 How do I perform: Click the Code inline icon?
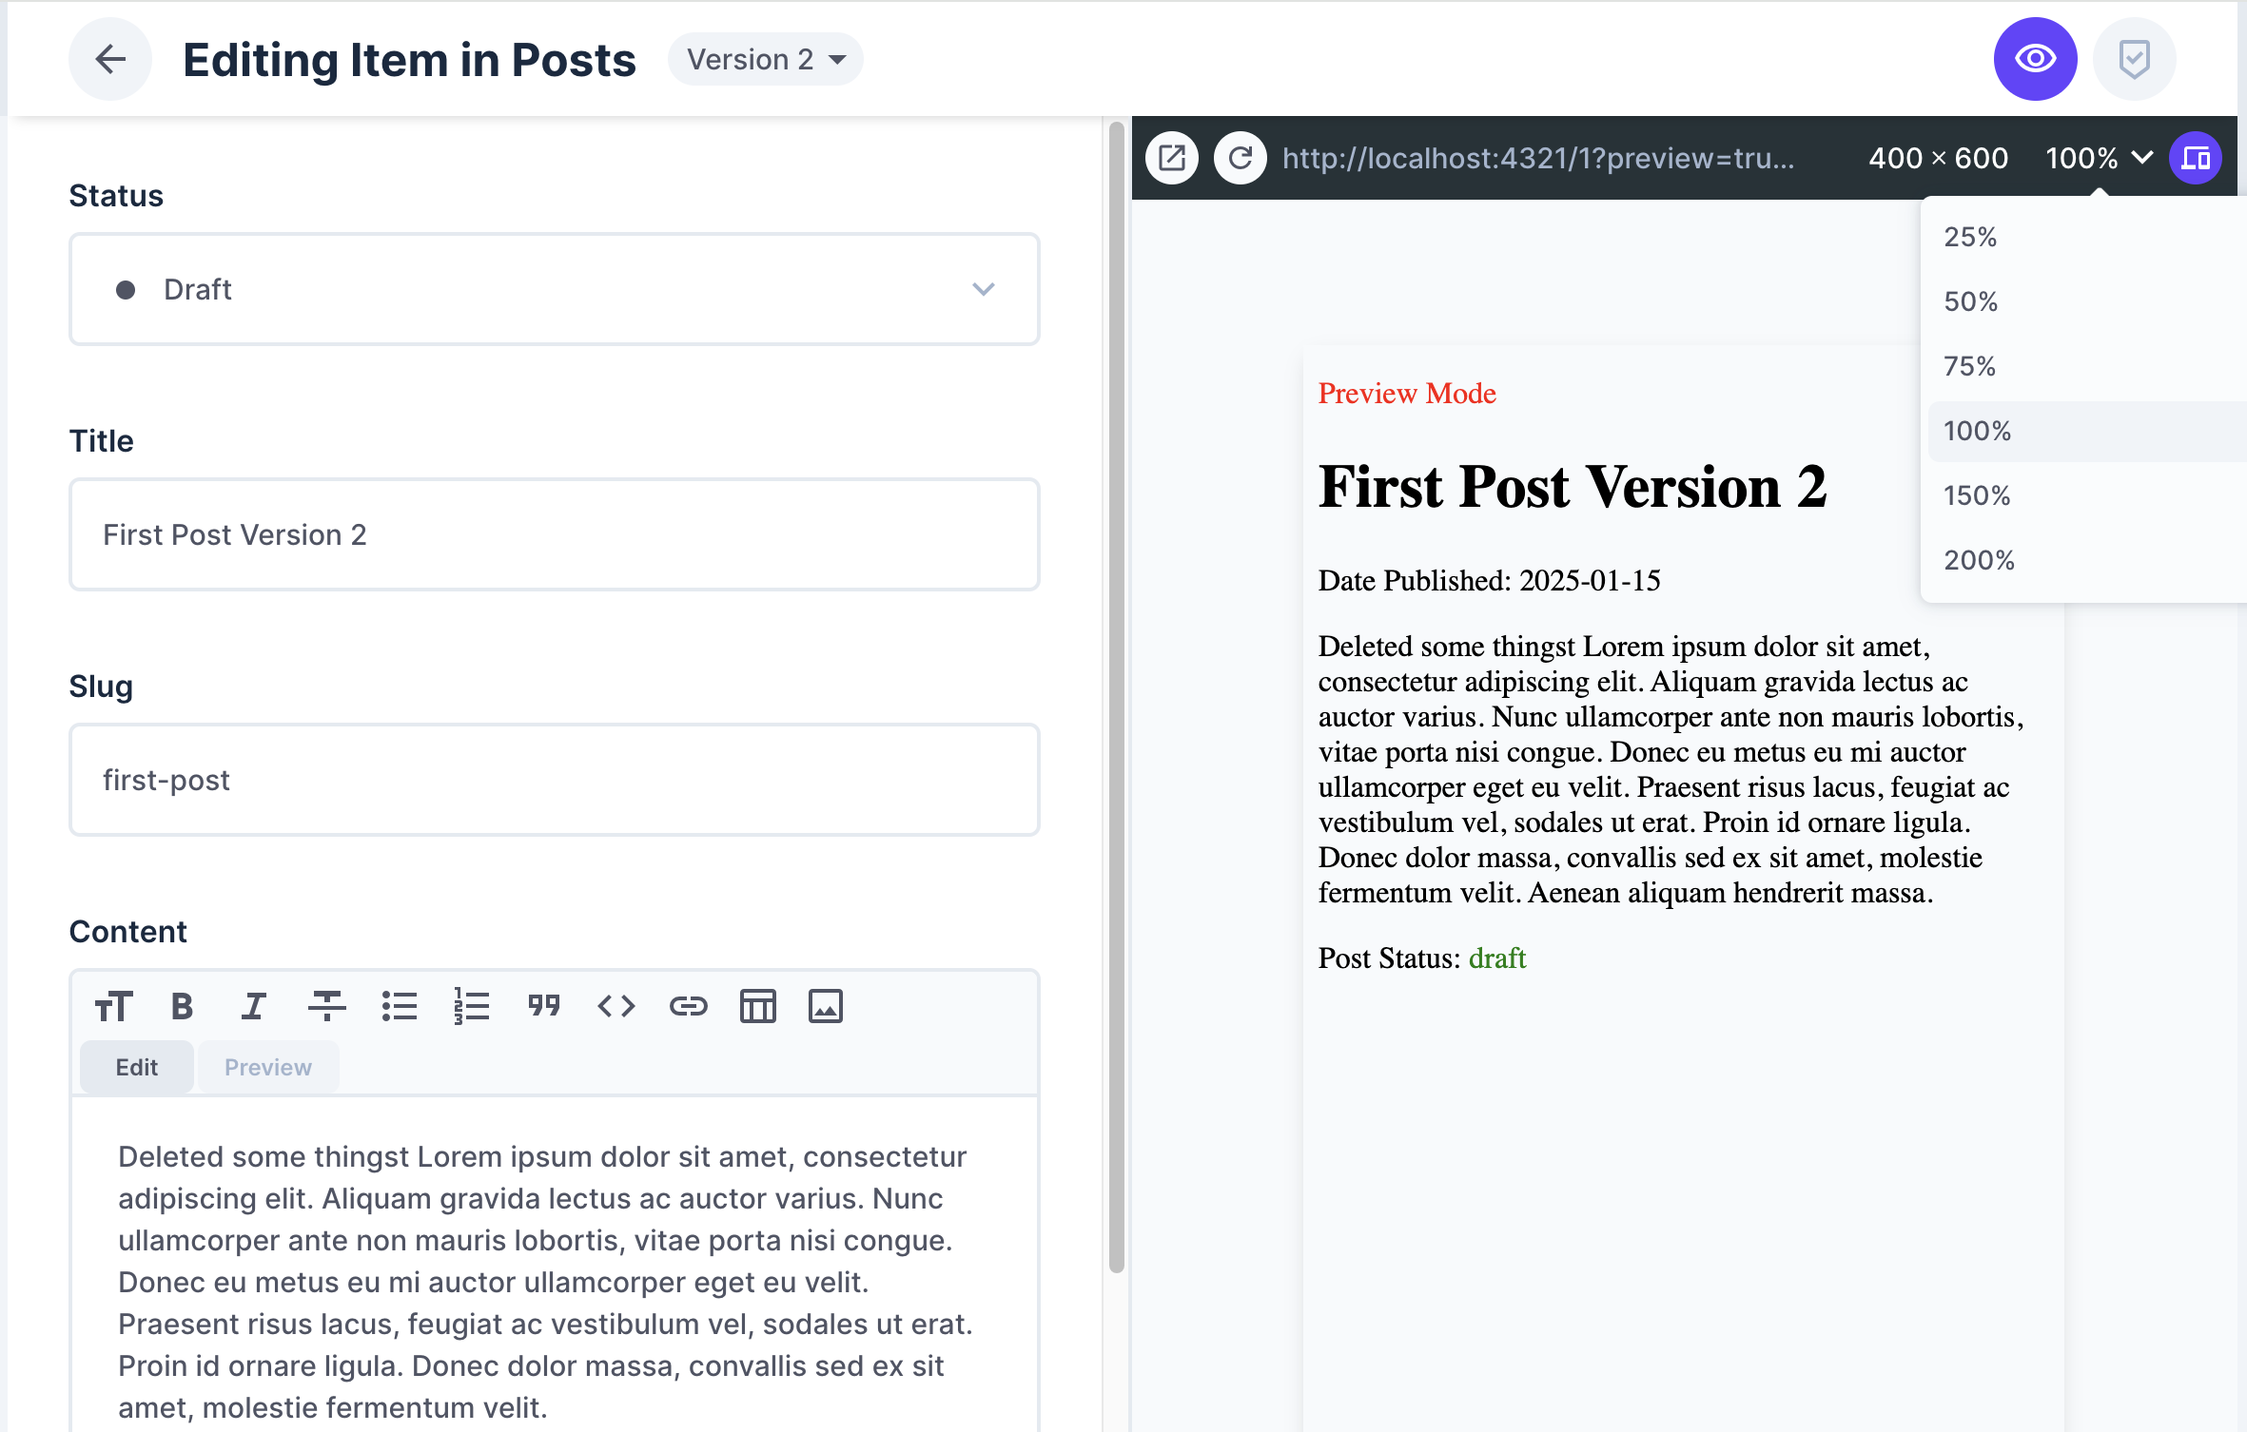[x=615, y=1007]
